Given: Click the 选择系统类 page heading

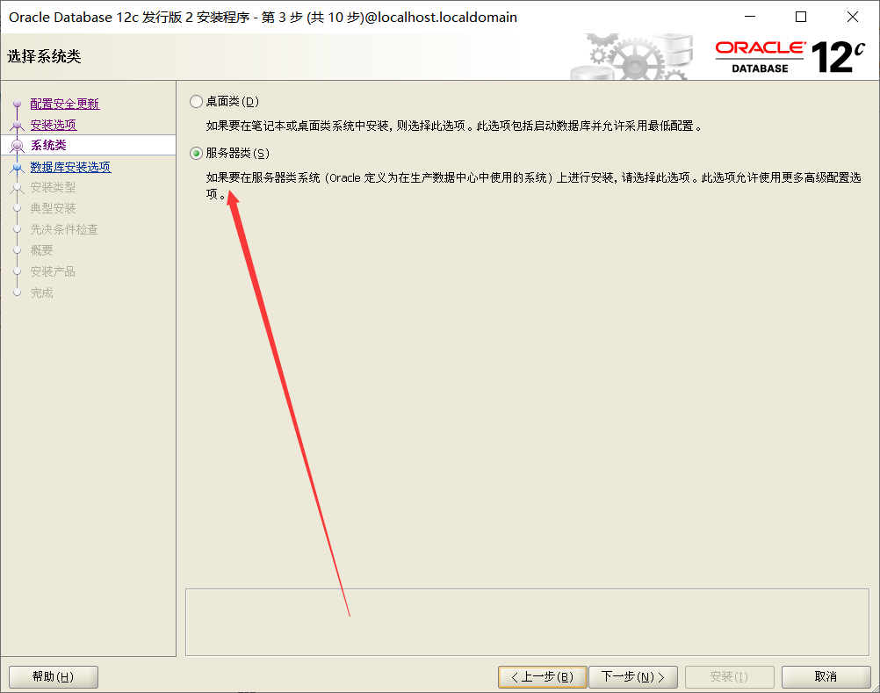Looking at the screenshot, I should tap(44, 56).
